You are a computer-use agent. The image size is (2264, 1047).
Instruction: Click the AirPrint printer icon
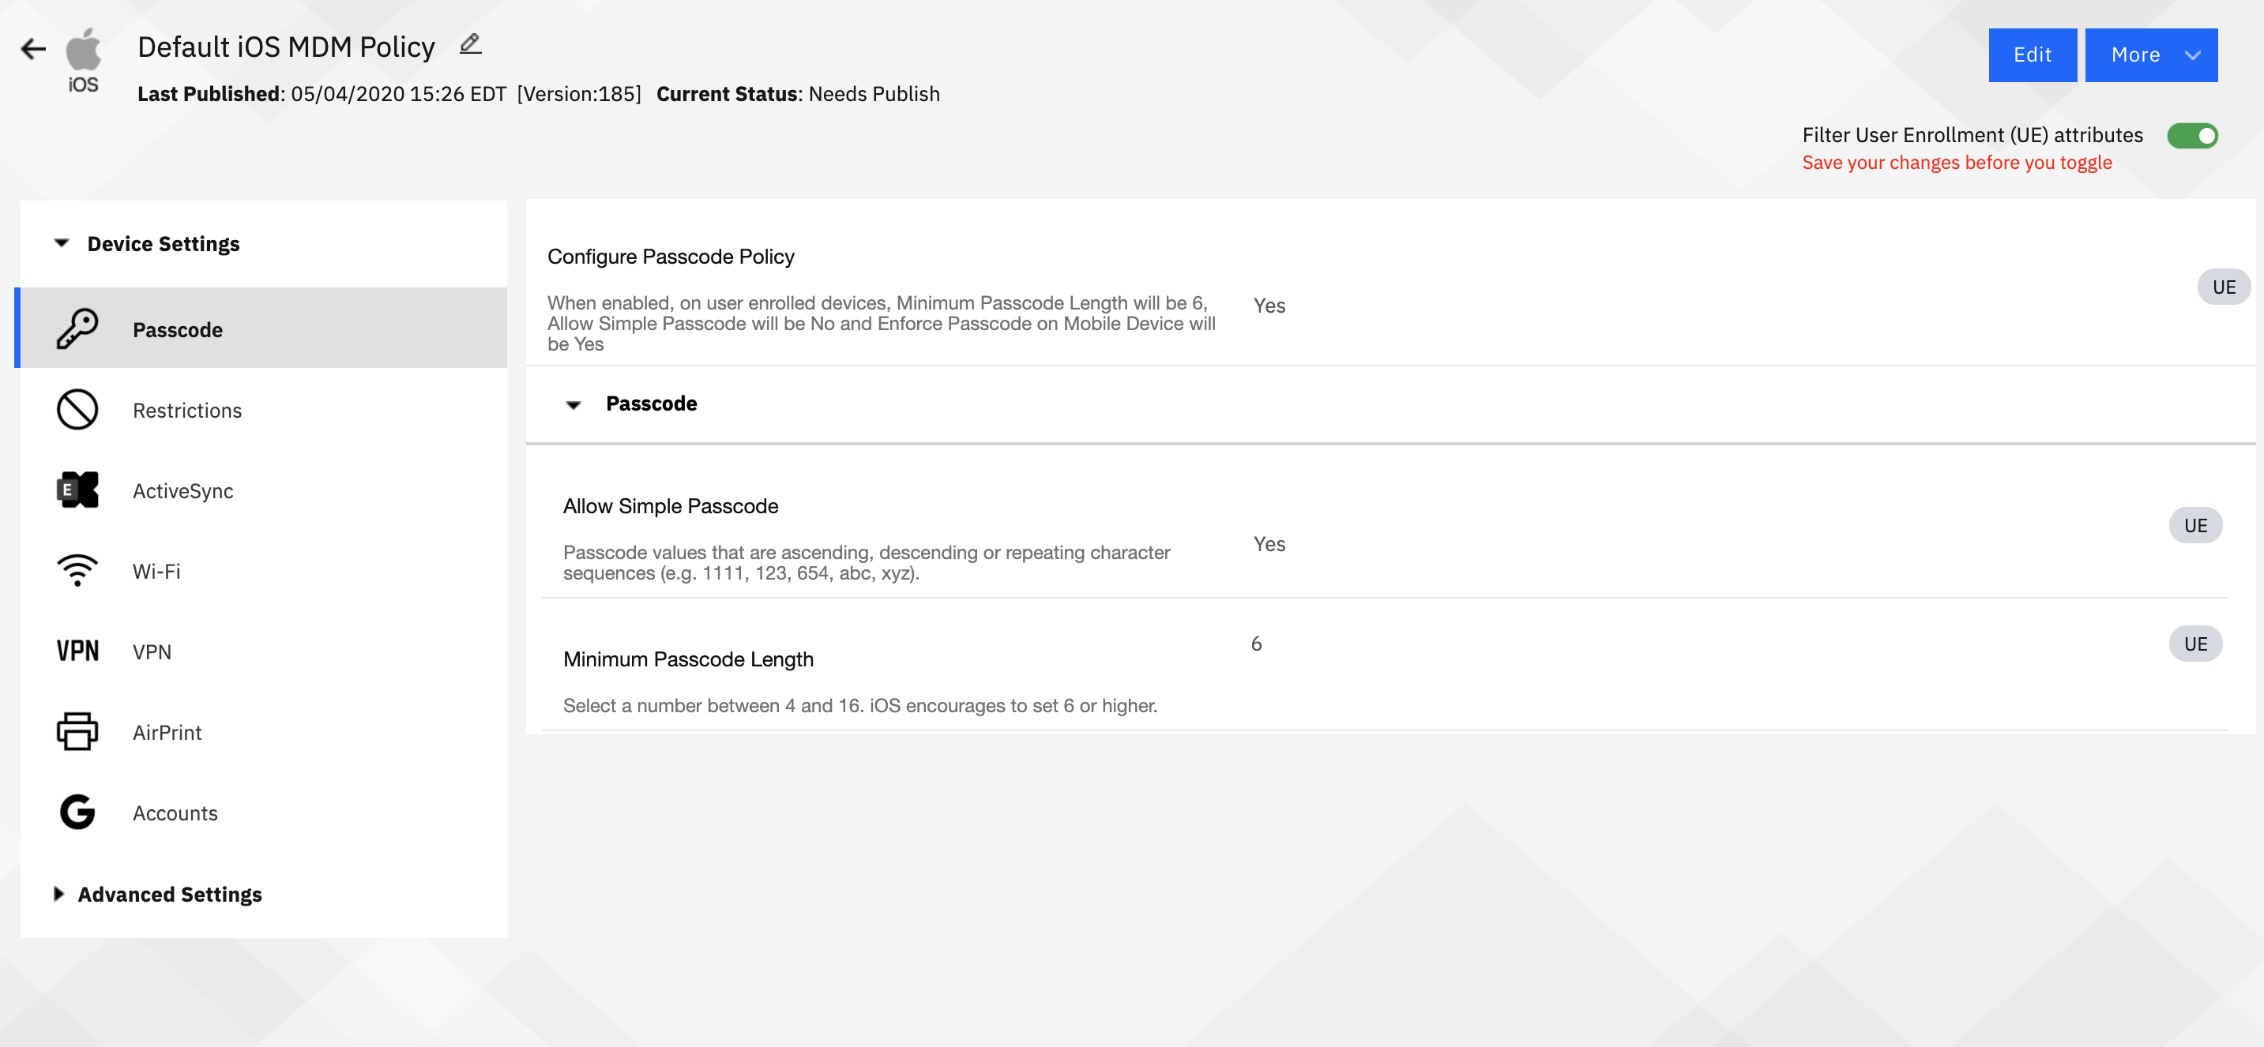(x=77, y=732)
